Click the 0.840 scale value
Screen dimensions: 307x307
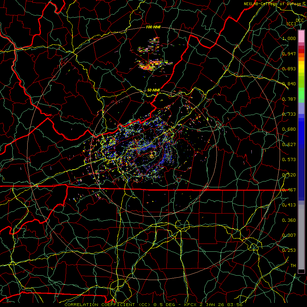(289, 84)
